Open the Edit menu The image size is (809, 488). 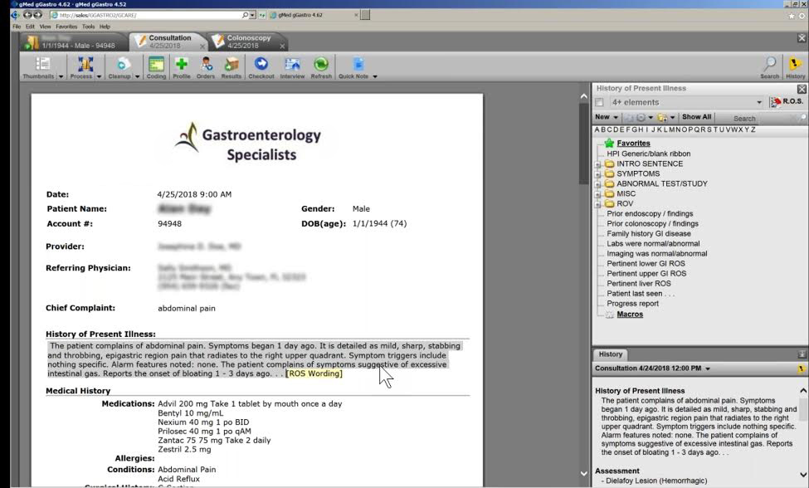[x=30, y=27]
